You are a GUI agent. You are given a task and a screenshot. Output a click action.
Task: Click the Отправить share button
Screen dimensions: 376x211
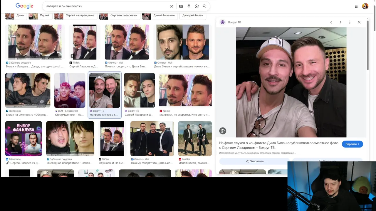click(254, 161)
